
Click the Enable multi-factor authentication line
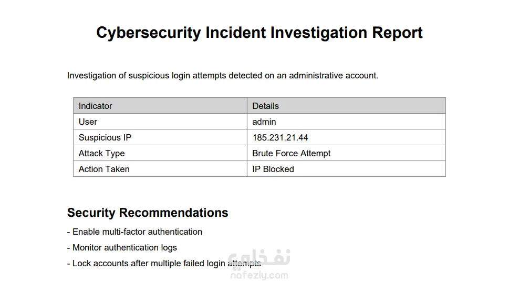point(134,232)
